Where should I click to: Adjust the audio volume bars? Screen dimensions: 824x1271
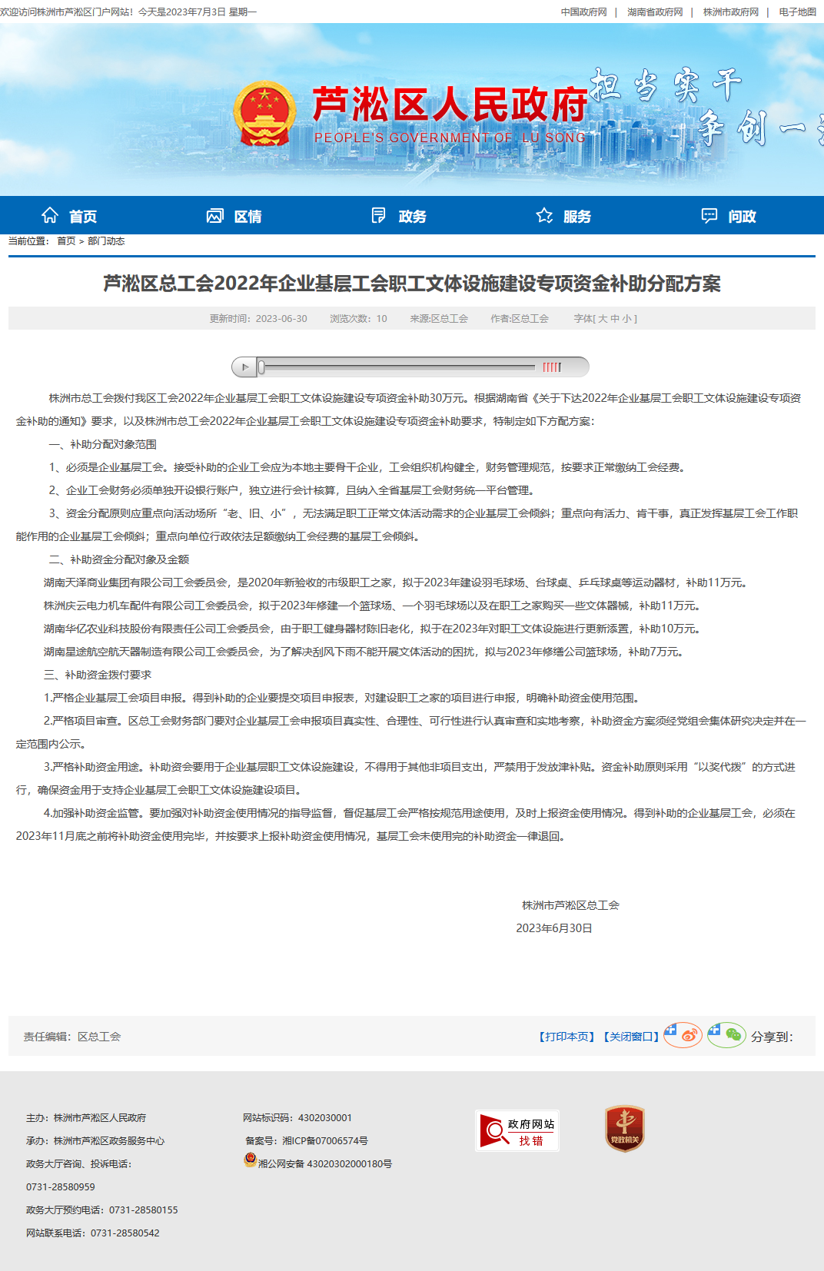click(552, 367)
